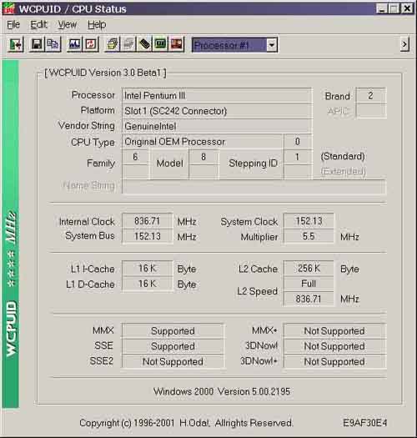Image resolution: width=417 pixels, height=438 pixels.
Task: Click the WCPUID title bar app icon
Action: (8, 8)
